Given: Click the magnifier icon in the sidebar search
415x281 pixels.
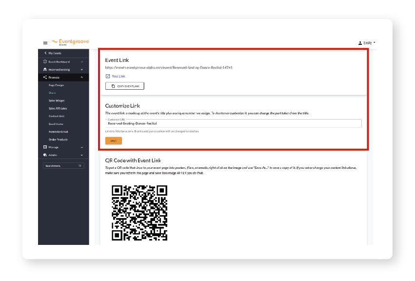Looking at the screenshot, I should click(80, 166).
